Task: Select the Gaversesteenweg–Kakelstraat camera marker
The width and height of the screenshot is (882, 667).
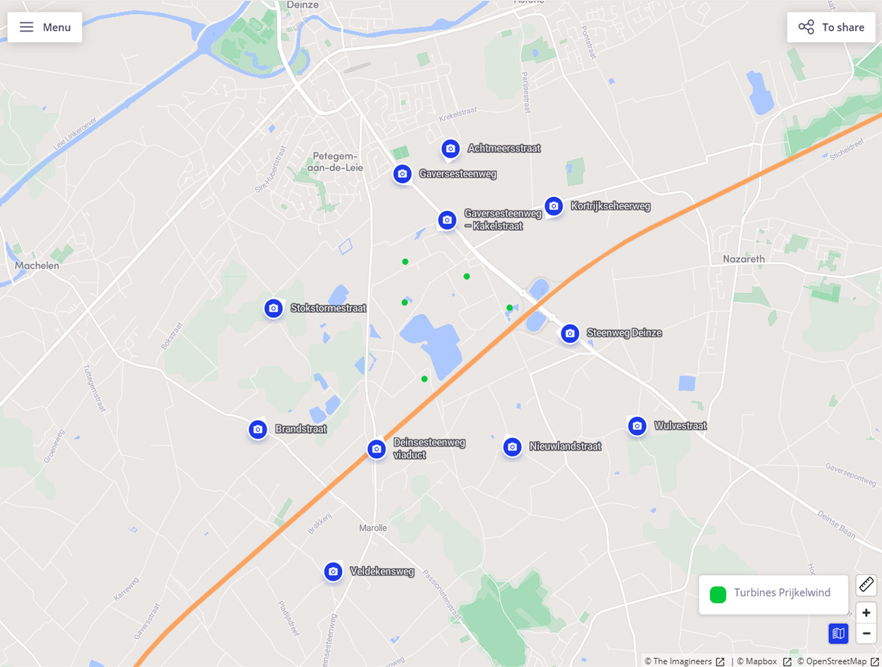Action: 447,220
